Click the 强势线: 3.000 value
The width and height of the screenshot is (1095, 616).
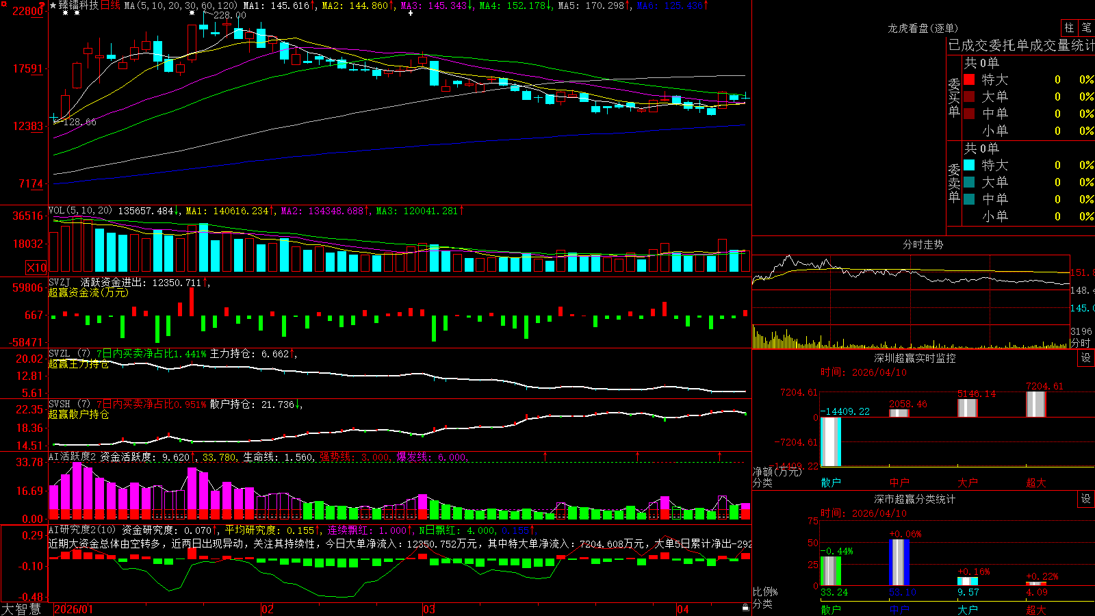click(x=355, y=457)
